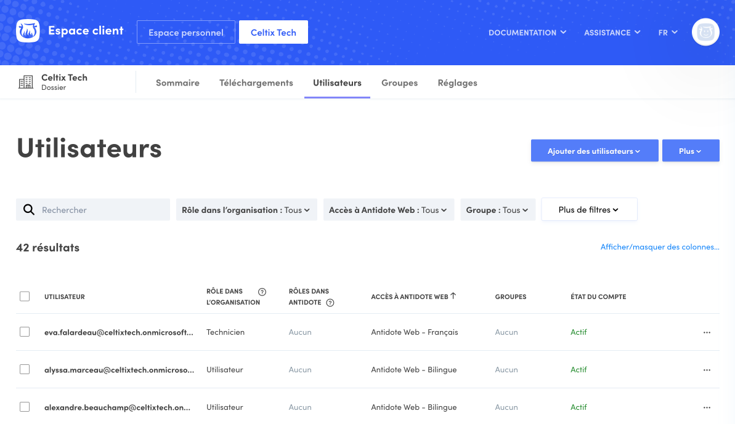Viewport: 735px width, 424px height.
Task: Expand the Assistance dropdown menu
Action: click(x=612, y=32)
